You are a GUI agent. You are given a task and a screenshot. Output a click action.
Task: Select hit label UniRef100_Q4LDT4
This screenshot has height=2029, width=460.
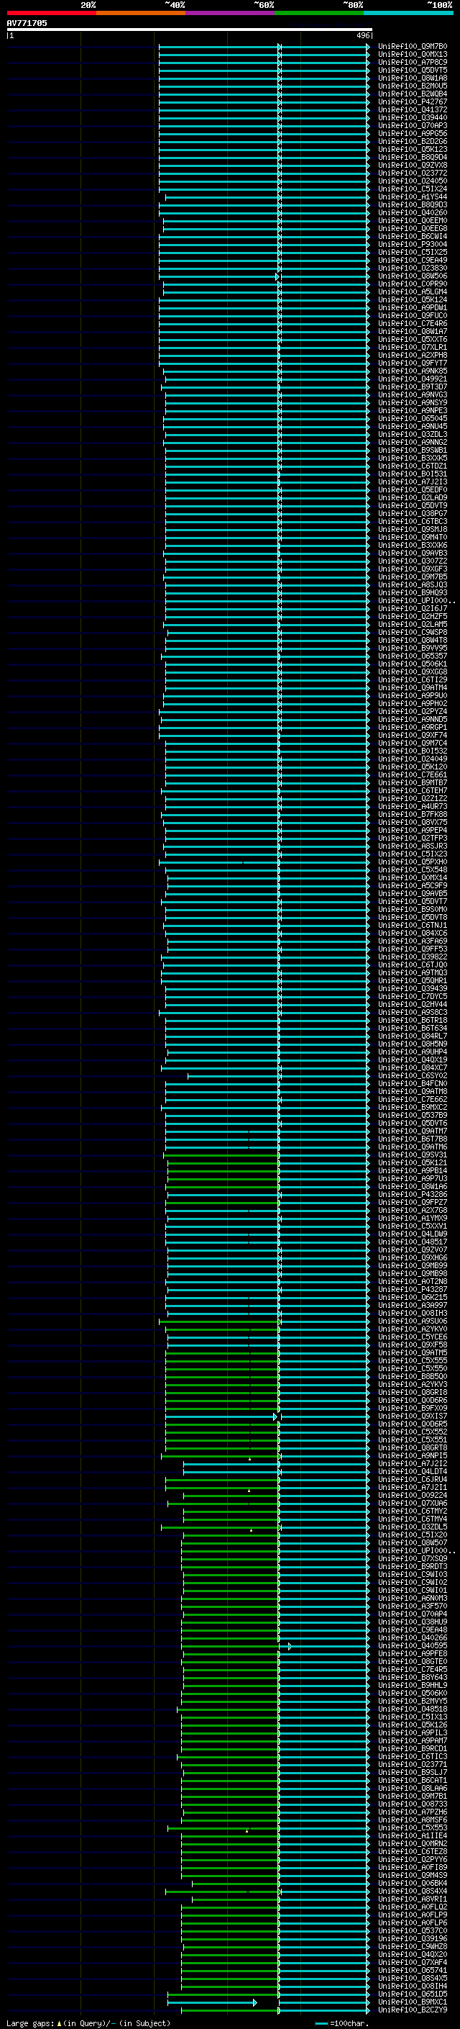(413, 1472)
